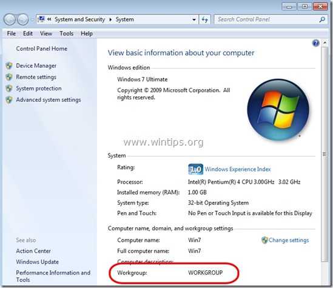Screen dimensions: 333x288
Task: Click the Windows 7 Ultimate edition text
Action: tap(143, 79)
